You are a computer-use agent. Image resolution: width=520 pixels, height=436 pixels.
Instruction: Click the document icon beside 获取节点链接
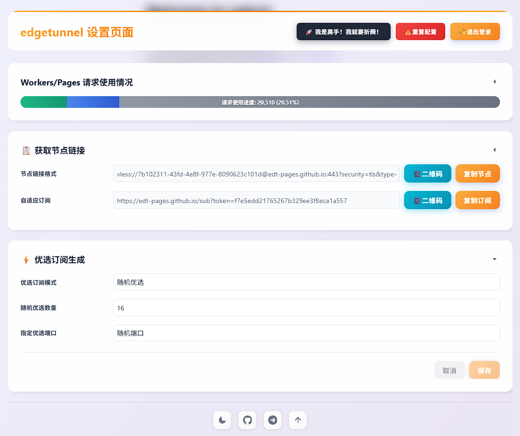26,150
